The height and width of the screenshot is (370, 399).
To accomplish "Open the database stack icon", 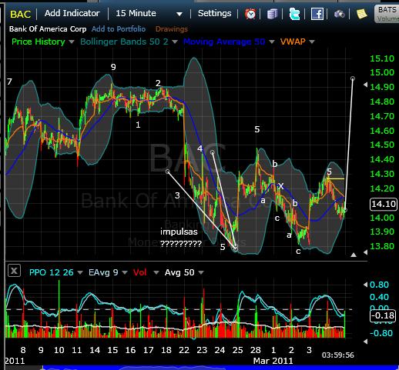I will [x=272, y=14].
